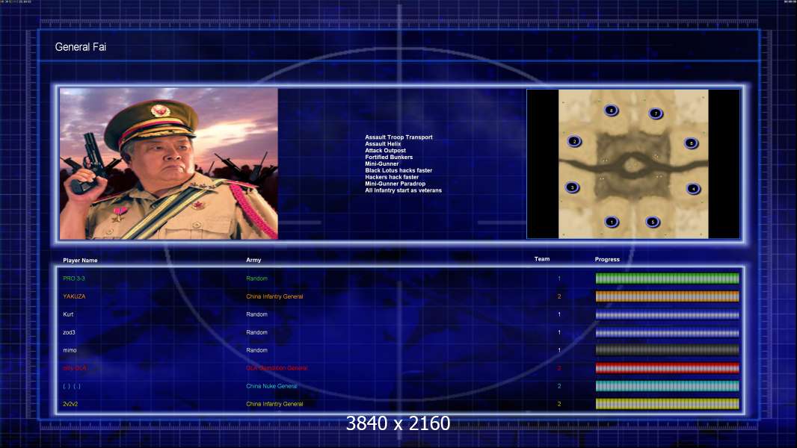
Task: Click YAKUZA's orange progress bar
Action: tap(668, 296)
